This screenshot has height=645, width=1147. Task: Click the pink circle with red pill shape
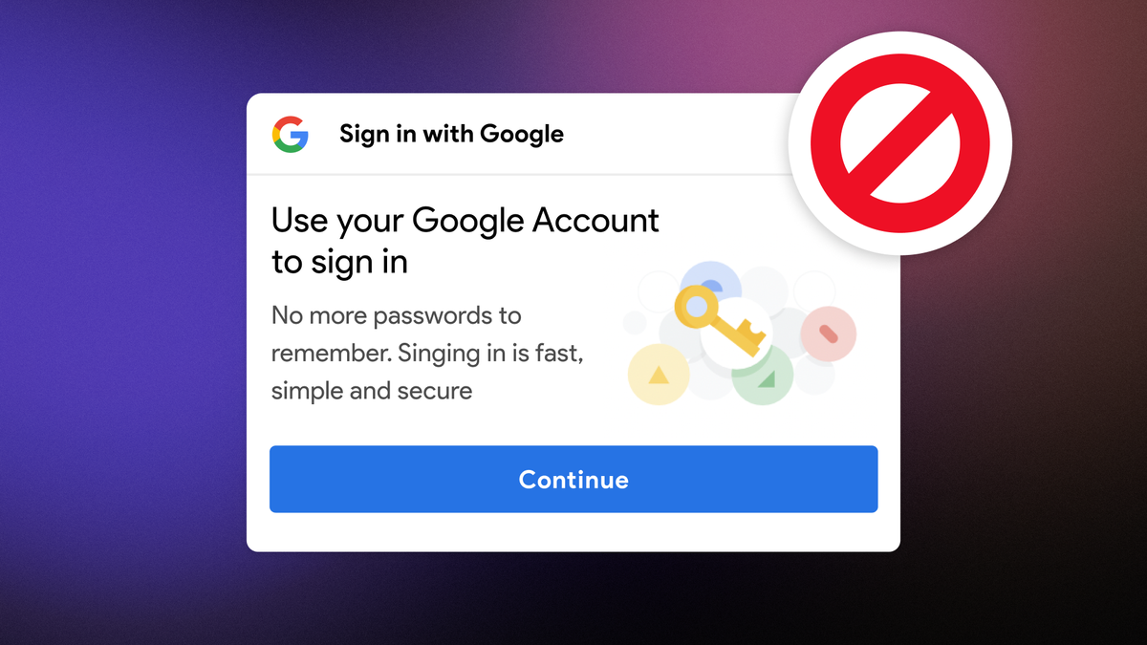828,333
